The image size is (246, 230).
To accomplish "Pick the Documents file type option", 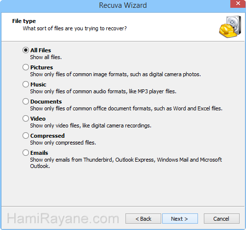I will click(25, 102).
